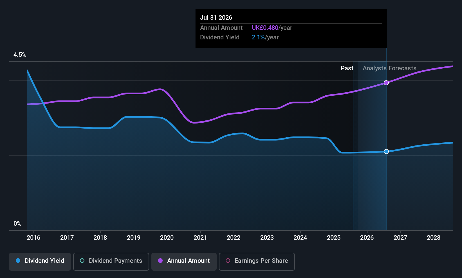462x278 pixels.
Task: Click the 2027 x-axis label
Action: click(400, 238)
